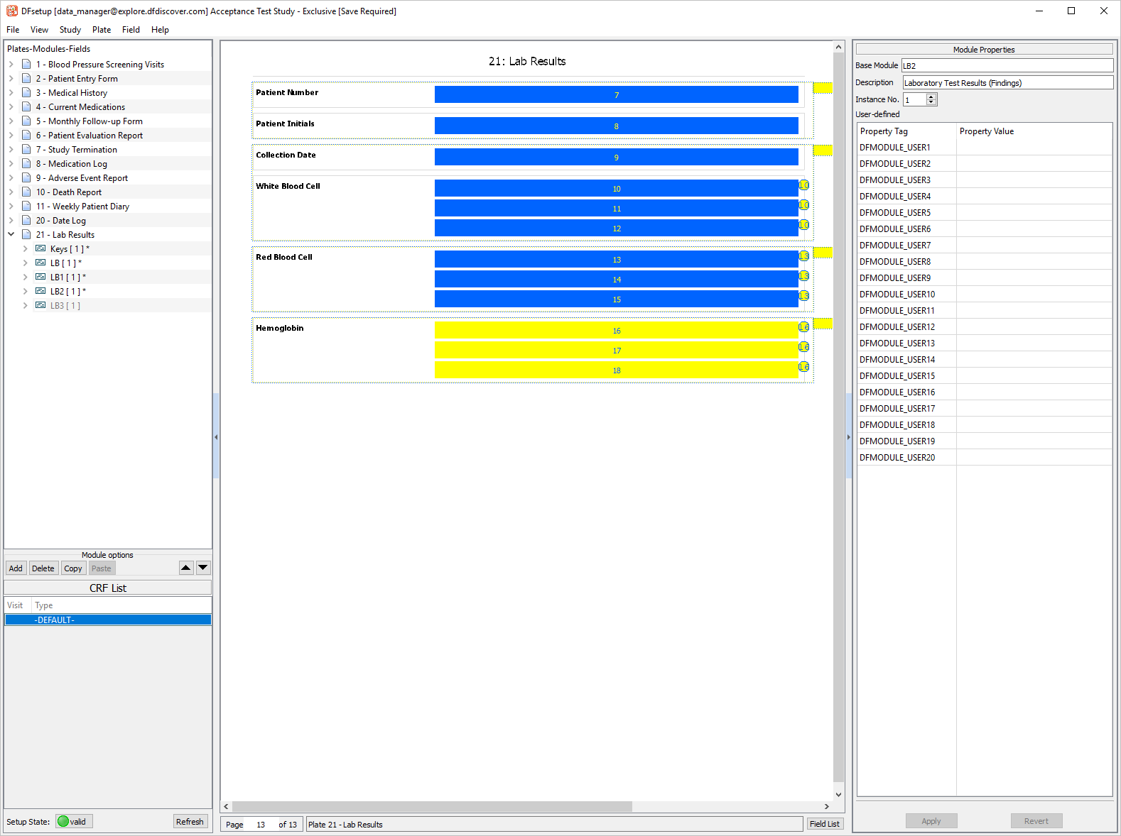The width and height of the screenshot is (1121, 836).
Task: Select the -DEFAULT- row in CRF List
Action: (108, 620)
